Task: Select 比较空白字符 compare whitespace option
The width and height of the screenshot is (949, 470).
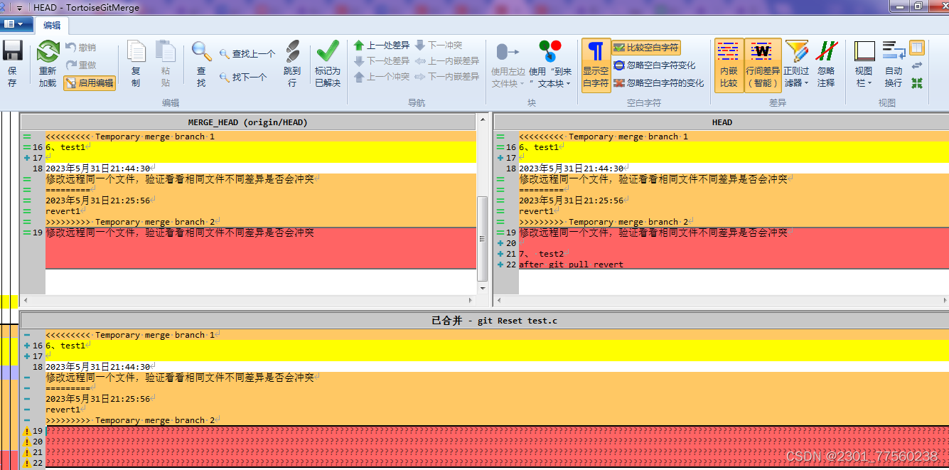Action: [x=646, y=48]
